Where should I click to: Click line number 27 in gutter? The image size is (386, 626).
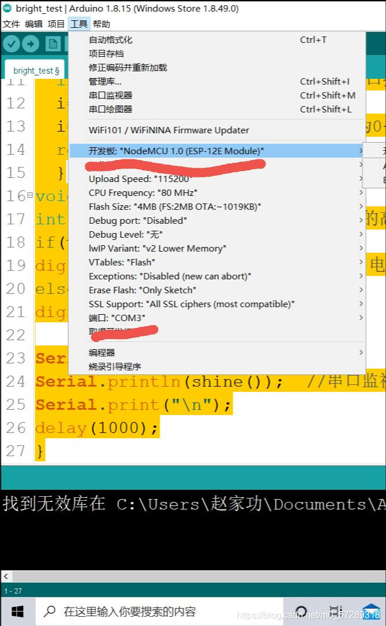point(16,451)
